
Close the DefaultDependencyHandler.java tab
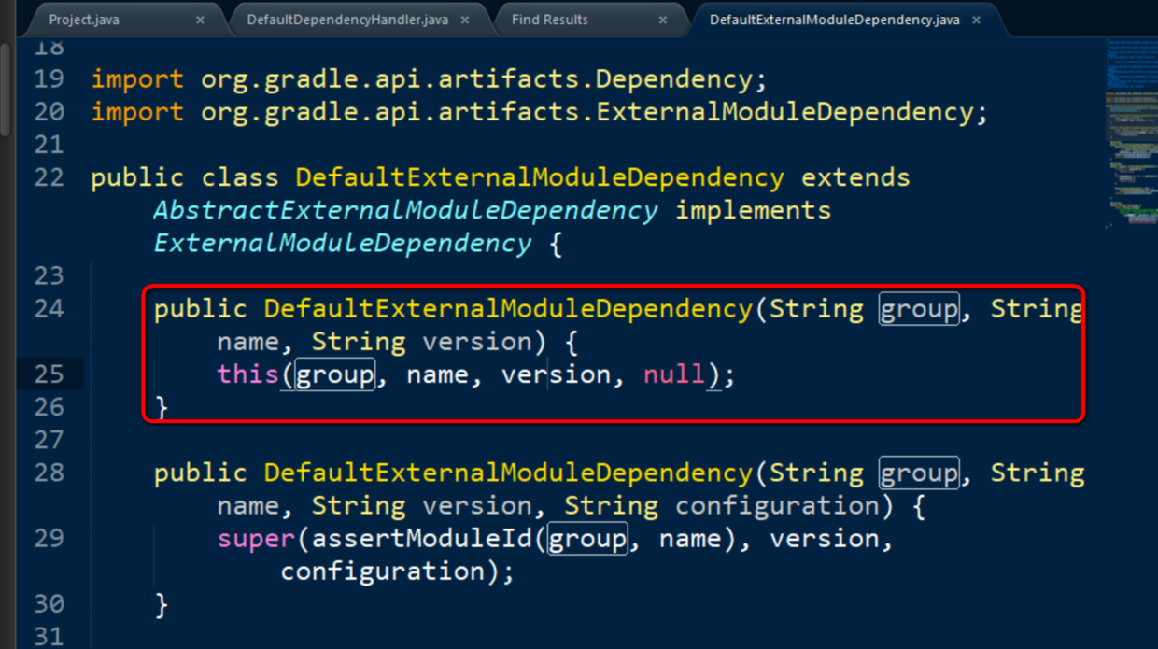[x=464, y=19]
